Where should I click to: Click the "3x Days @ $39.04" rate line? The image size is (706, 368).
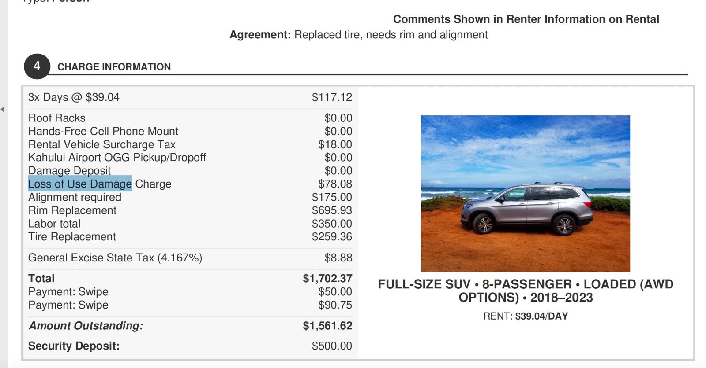74,97
